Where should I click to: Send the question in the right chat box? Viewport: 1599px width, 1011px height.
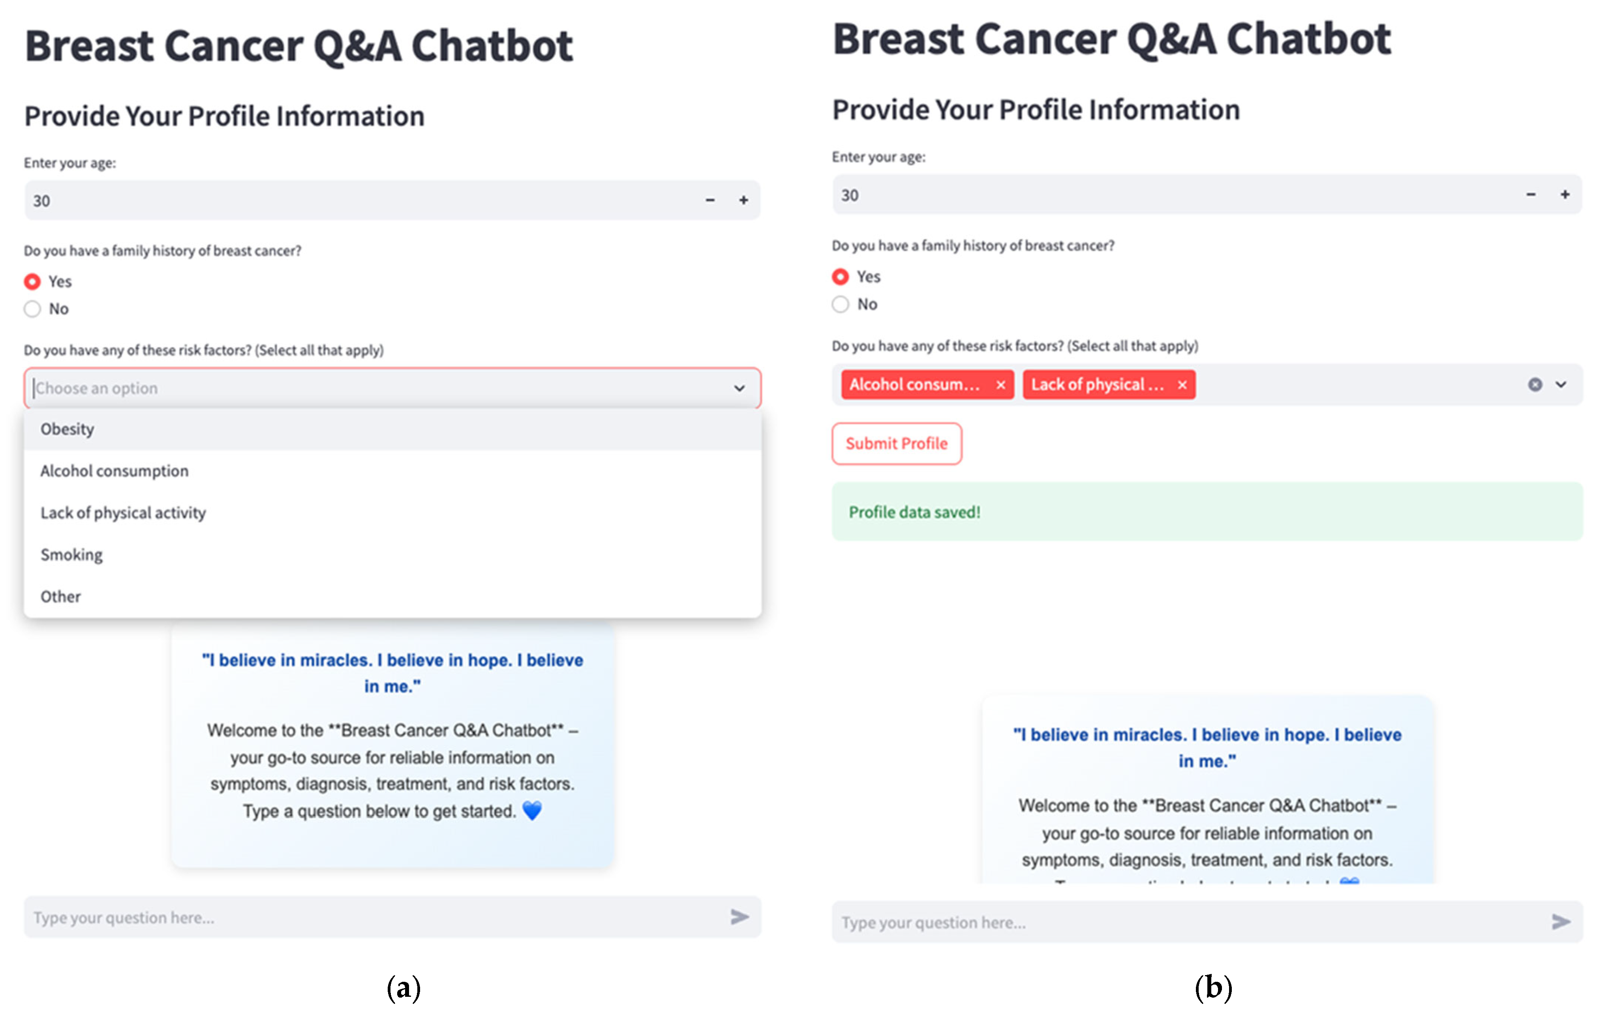1561,921
